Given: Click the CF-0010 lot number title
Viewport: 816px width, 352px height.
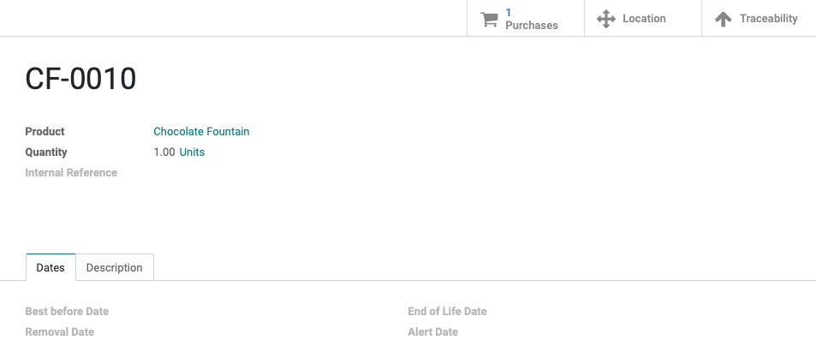Looking at the screenshot, I should (x=80, y=79).
